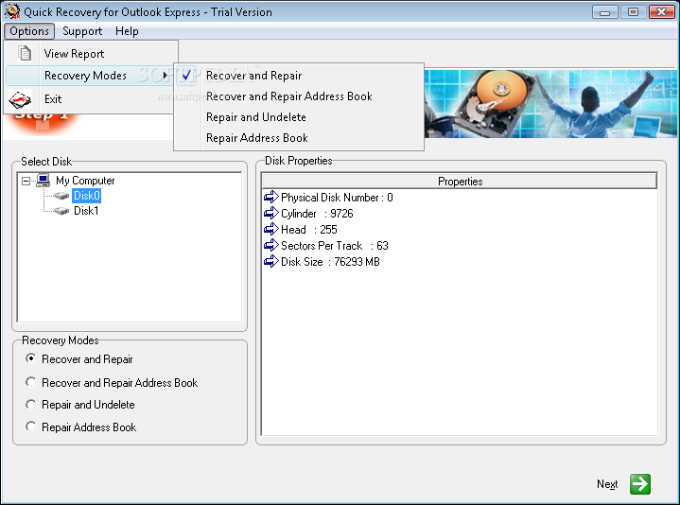Maximize the Quick Recovery window

pos(633,12)
